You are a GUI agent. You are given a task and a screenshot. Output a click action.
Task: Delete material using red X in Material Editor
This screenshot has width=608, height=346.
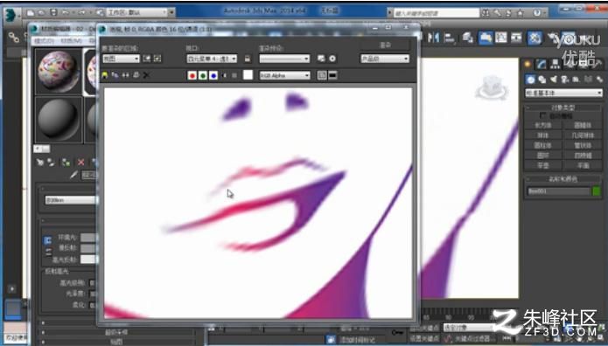click(80, 163)
